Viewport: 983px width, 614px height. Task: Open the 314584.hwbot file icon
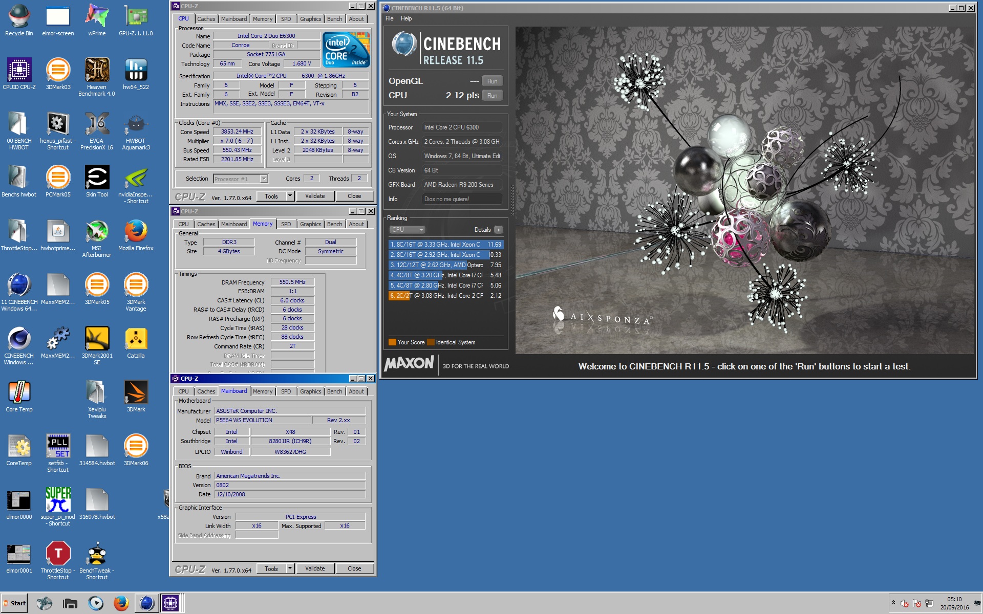(x=97, y=450)
